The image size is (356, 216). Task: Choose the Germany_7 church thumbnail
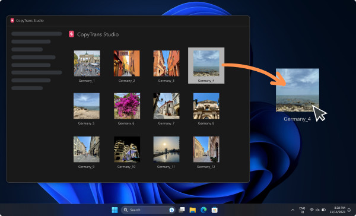pos(166,106)
